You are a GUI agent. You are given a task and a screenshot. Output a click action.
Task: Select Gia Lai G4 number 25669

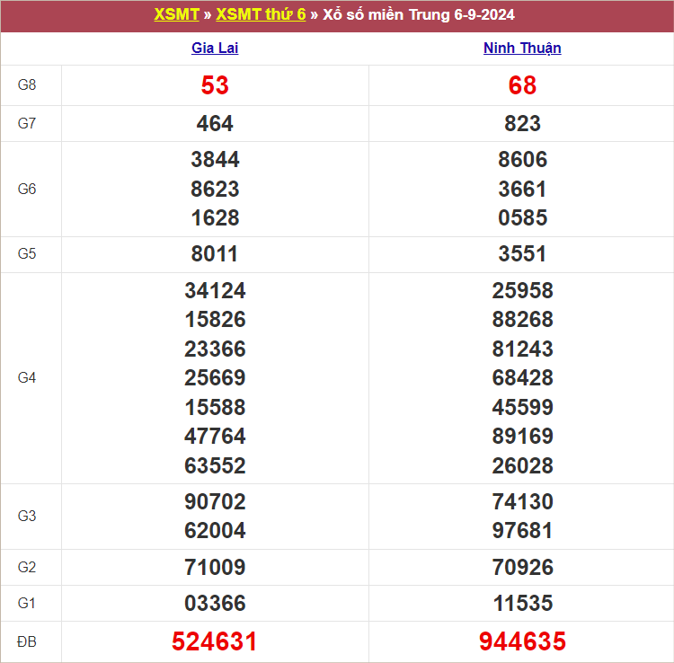tap(215, 378)
